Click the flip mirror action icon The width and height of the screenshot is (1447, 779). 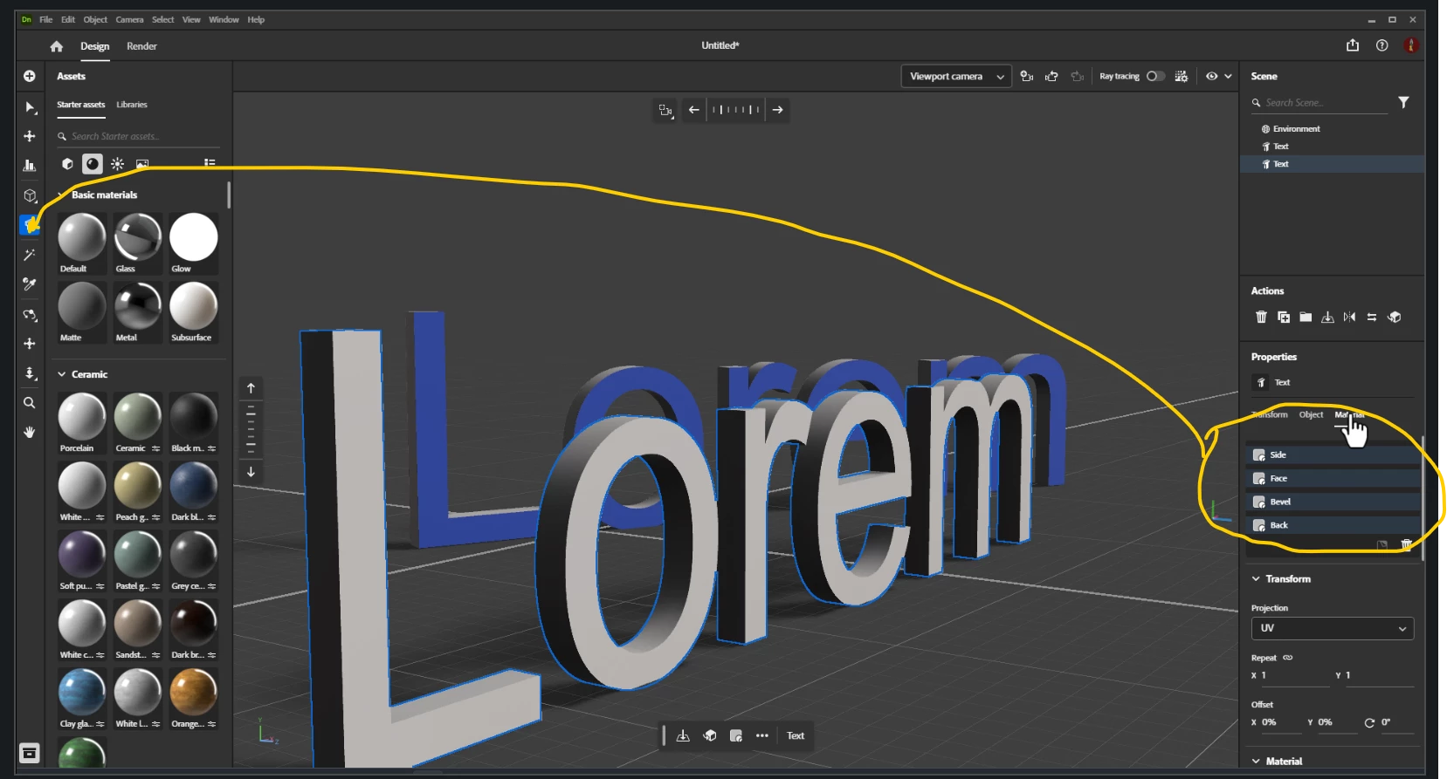(x=1350, y=317)
